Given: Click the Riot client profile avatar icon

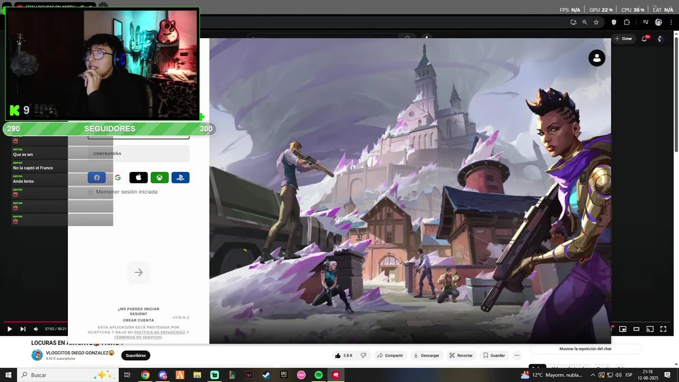Looking at the screenshot, I should (597, 58).
